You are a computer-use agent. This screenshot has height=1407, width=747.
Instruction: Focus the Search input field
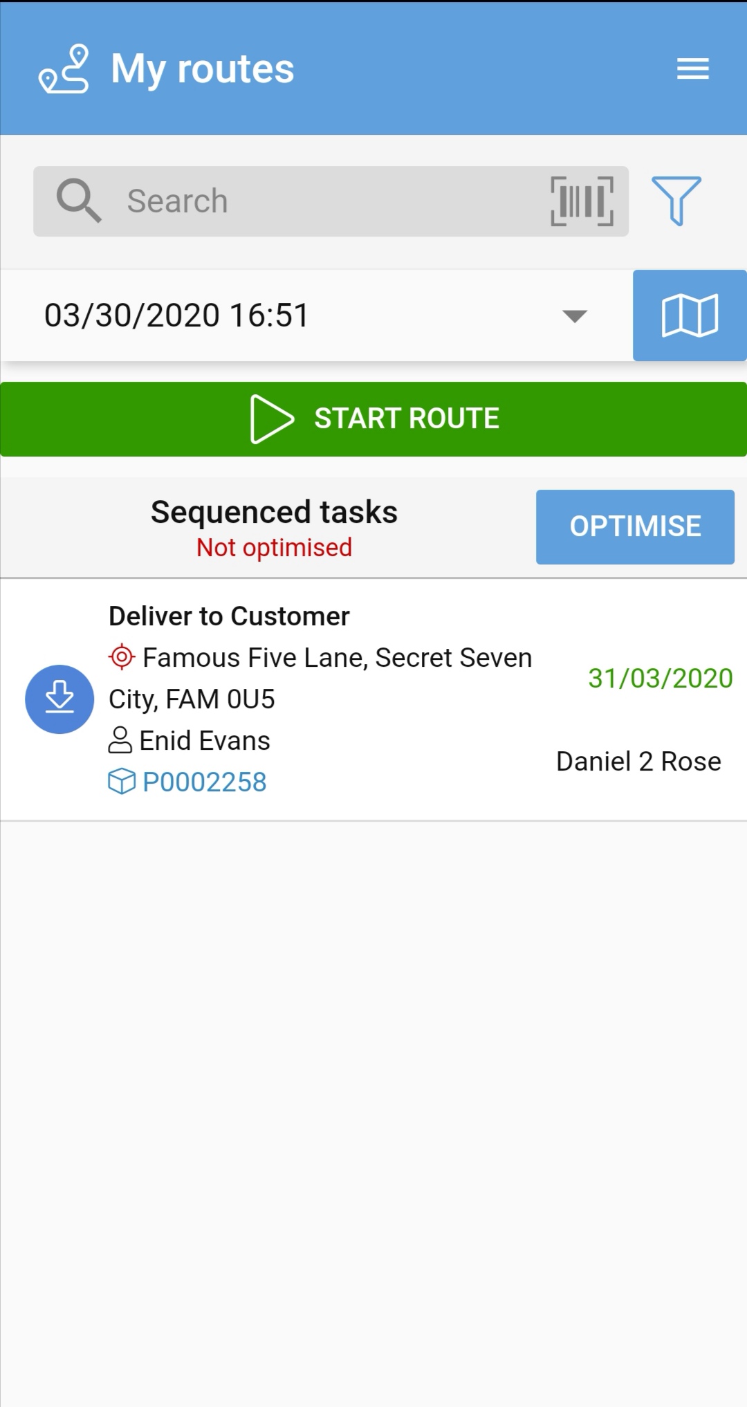[331, 201]
